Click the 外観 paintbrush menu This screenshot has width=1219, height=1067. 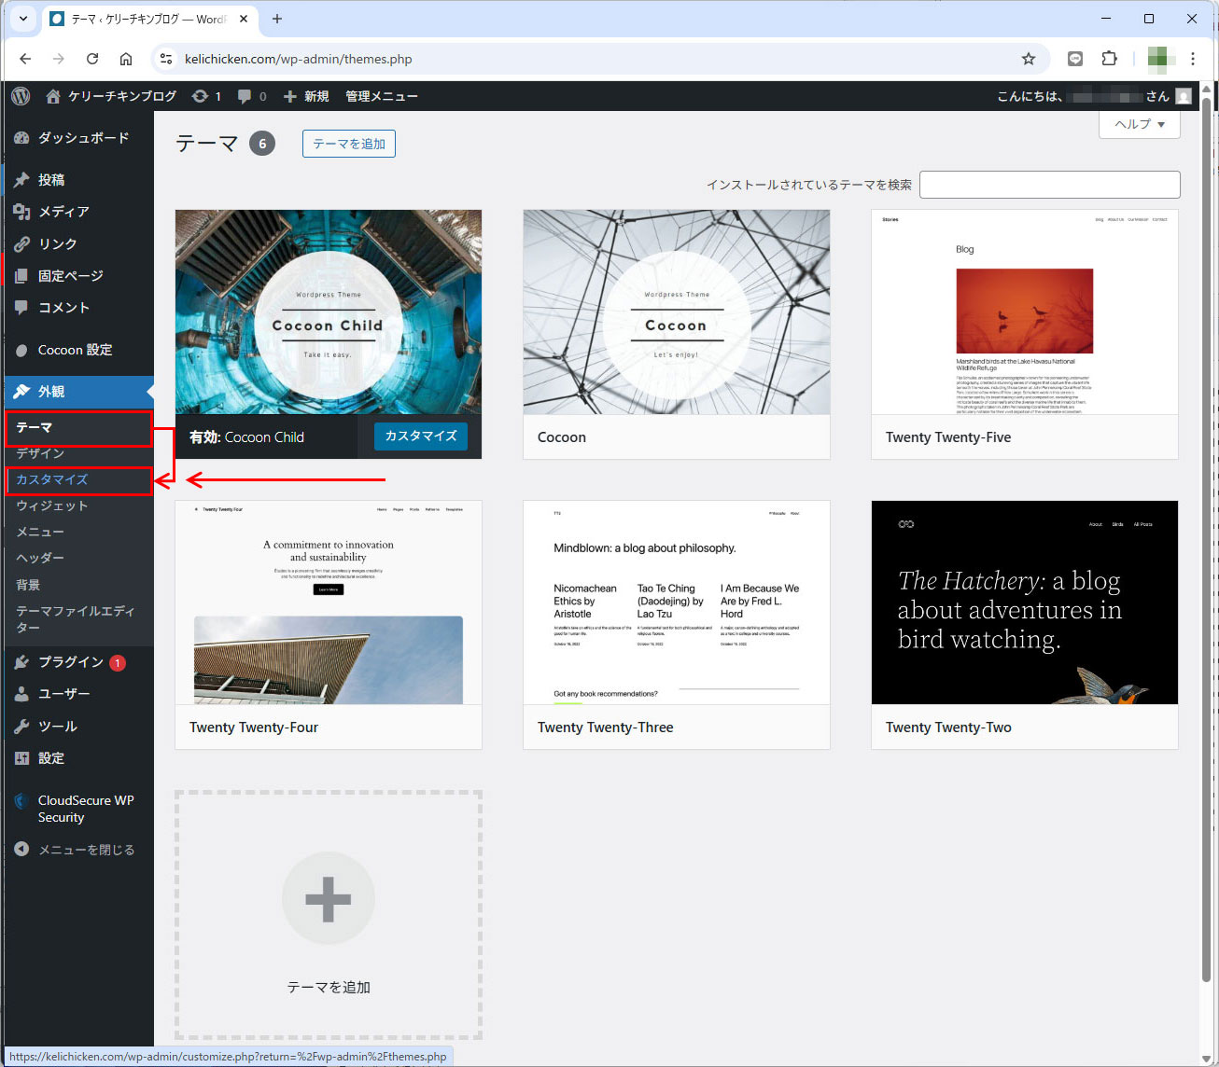coord(79,391)
